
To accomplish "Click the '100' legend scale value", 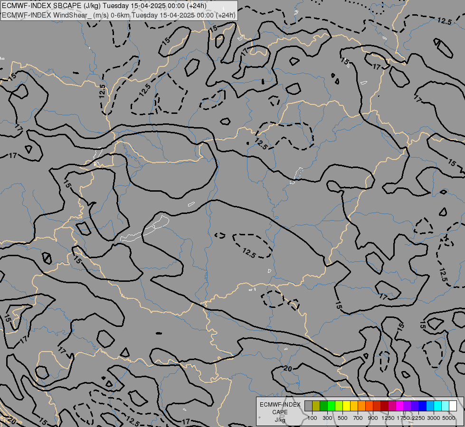I will coord(312,418).
